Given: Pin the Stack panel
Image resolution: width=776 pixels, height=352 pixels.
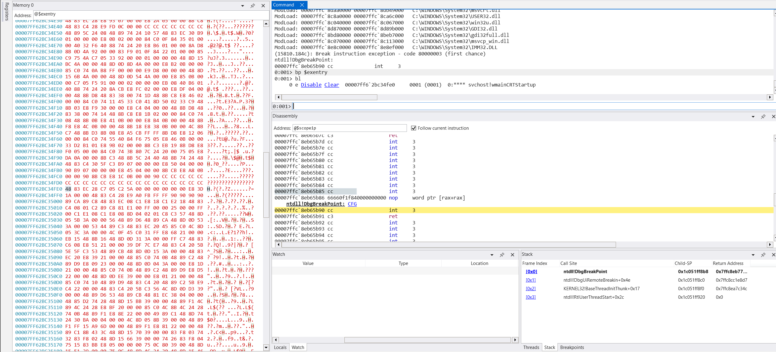Looking at the screenshot, I should pyautogui.click(x=763, y=255).
